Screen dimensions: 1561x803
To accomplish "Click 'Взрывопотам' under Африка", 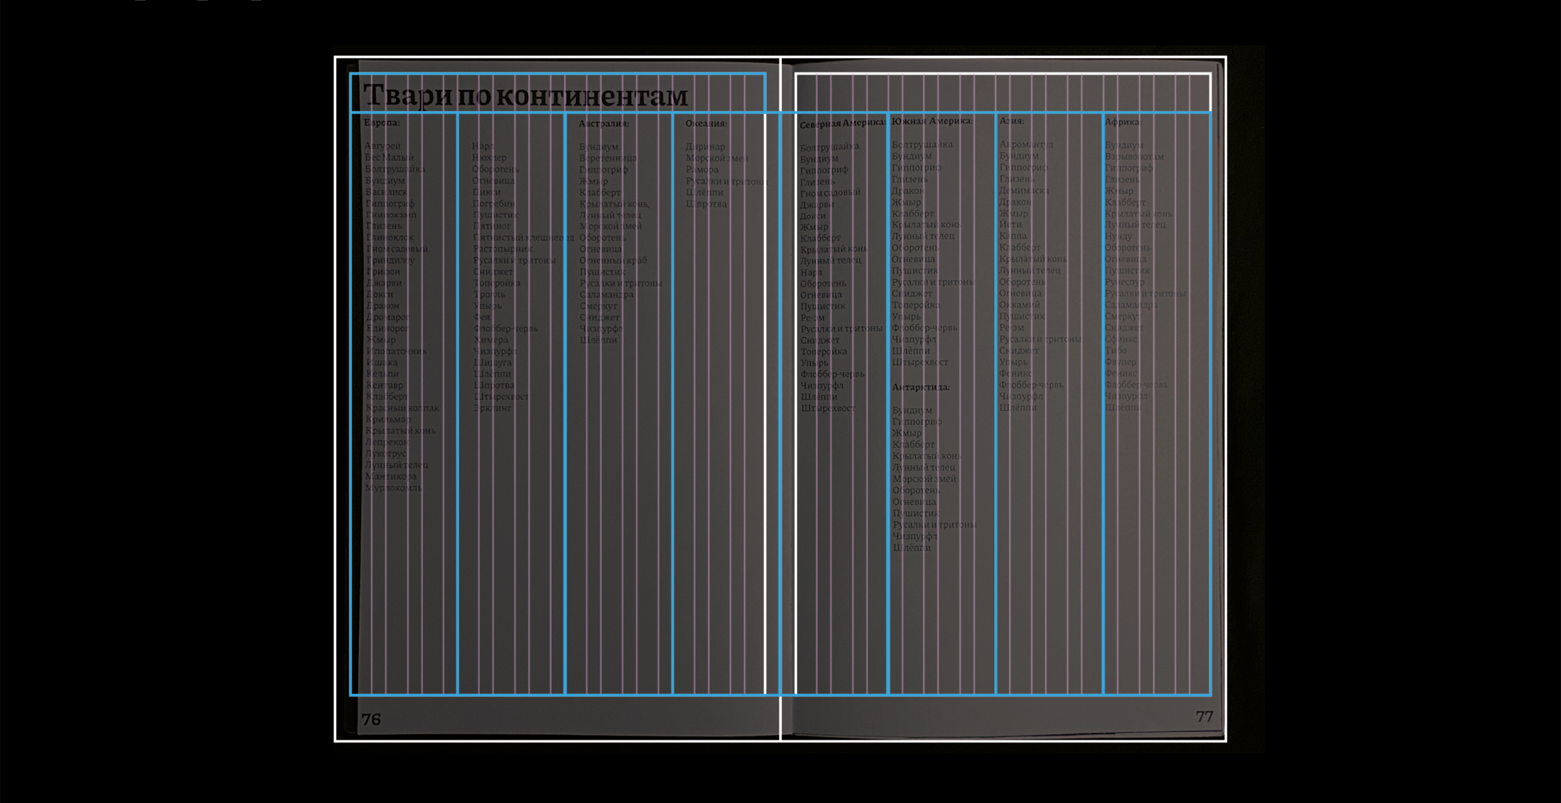I will [x=1134, y=157].
